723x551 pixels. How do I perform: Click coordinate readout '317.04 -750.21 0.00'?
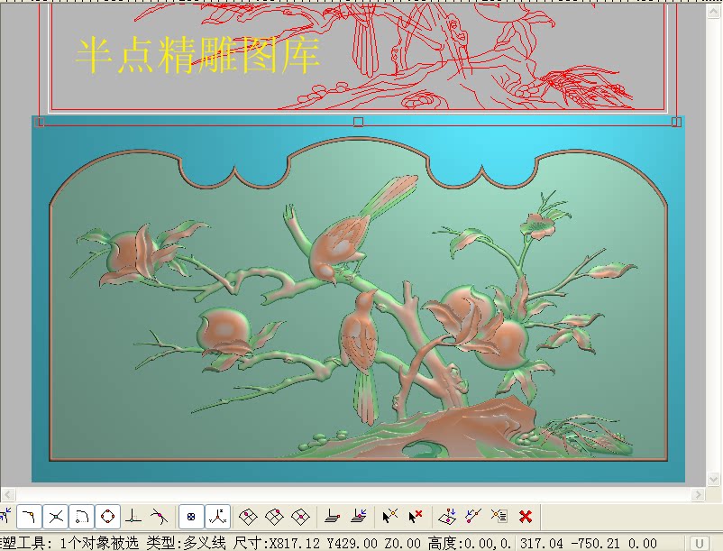point(589,543)
